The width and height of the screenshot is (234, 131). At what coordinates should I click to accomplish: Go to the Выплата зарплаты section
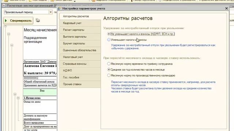coord(80,37)
